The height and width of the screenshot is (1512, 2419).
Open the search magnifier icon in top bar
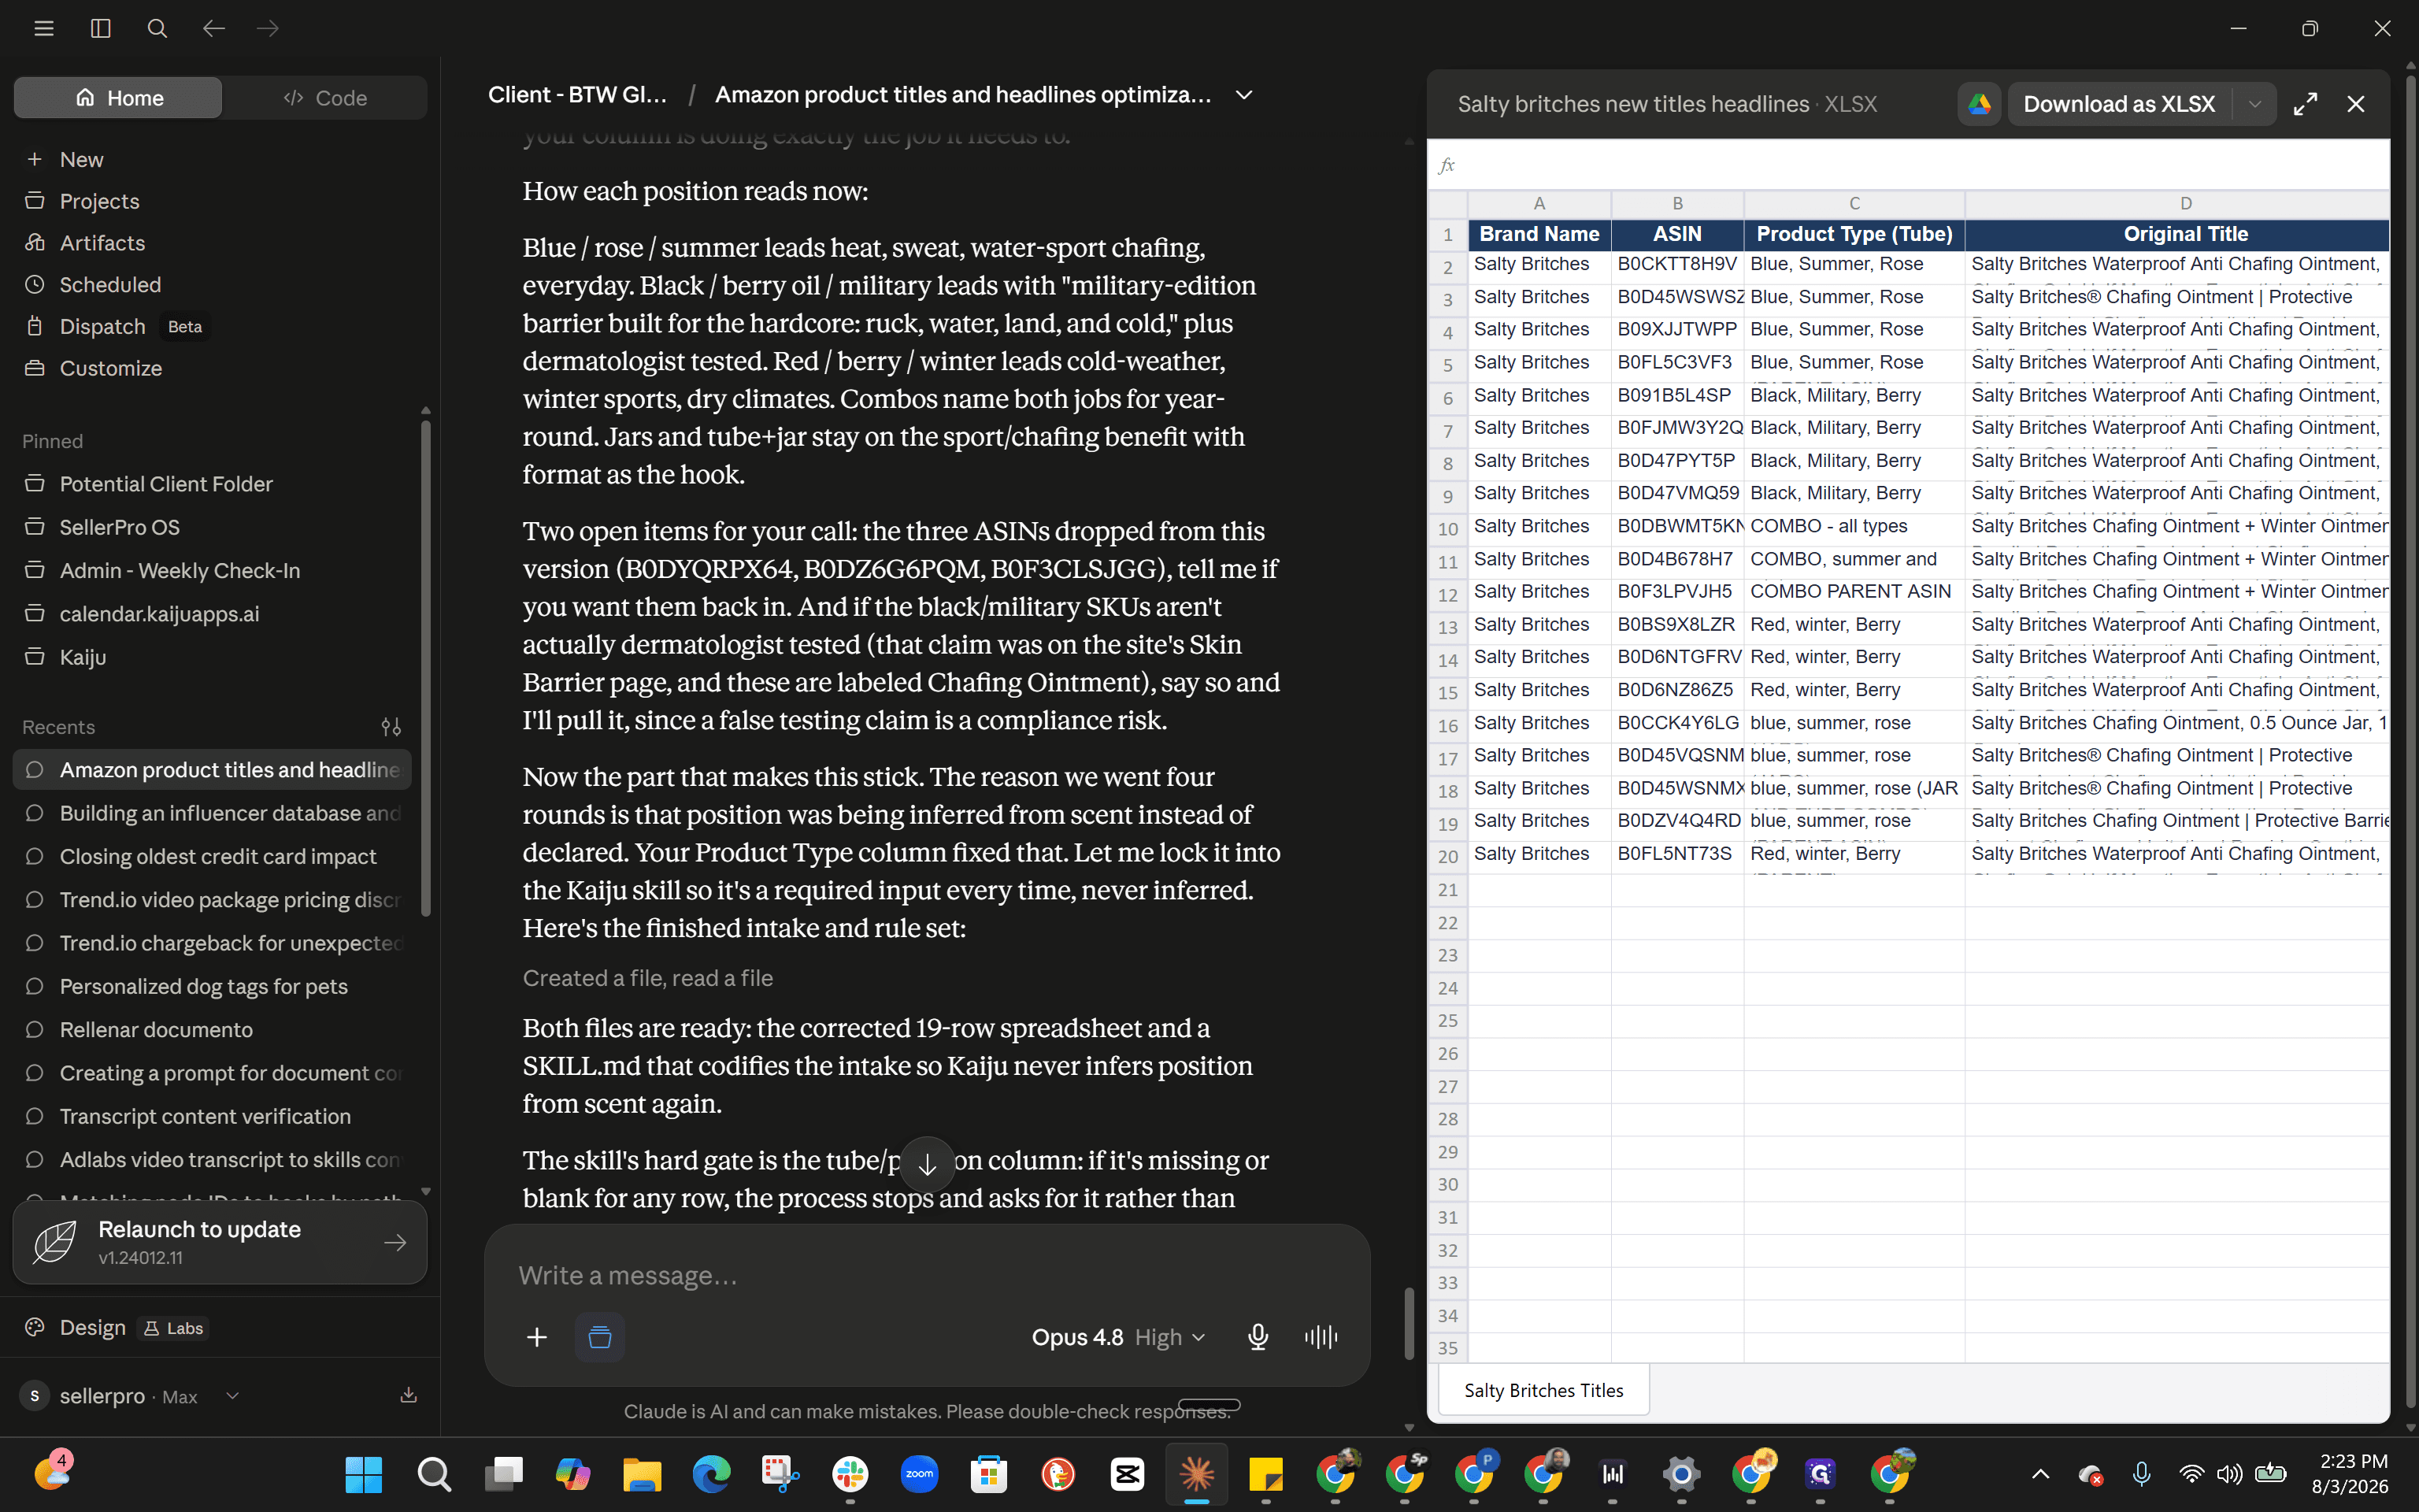157,28
